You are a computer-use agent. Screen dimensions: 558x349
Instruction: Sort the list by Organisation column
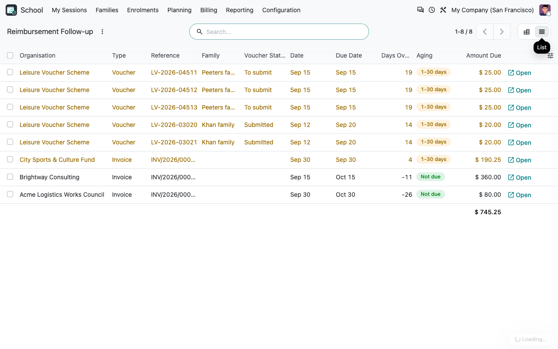click(x=37, y=55)
